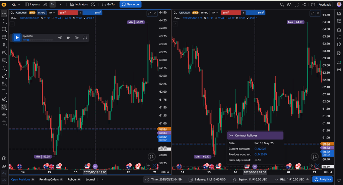Step back one bar in replay
Image resolution: width=343 pixels, height=185 pixels.
point(60,38)
